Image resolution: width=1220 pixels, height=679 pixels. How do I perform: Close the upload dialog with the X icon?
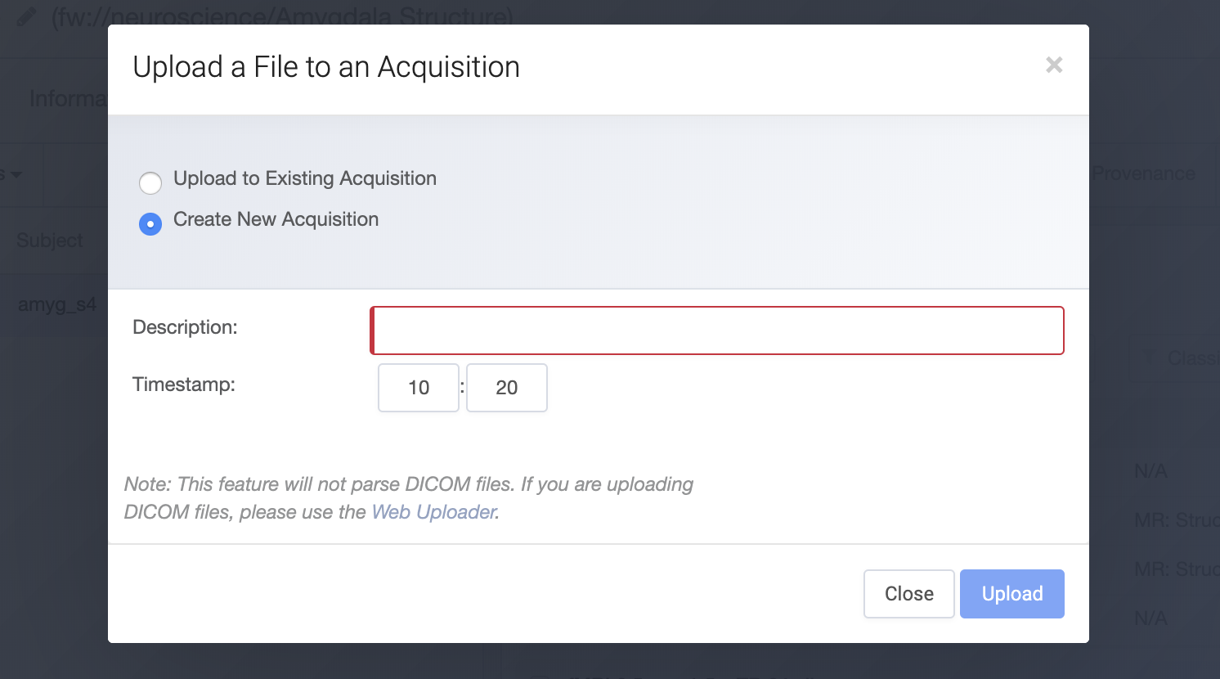pos(1054,65)
